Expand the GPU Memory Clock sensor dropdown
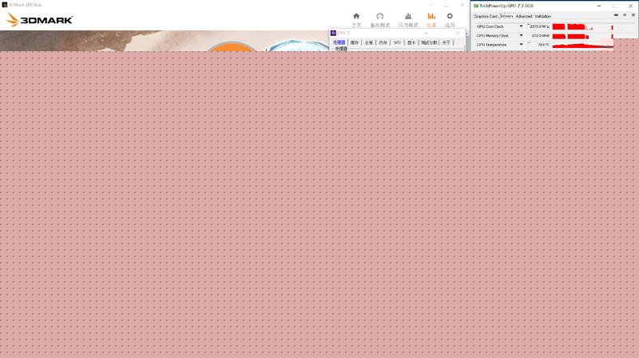The image size is (639, 358). tap(522, 36)
